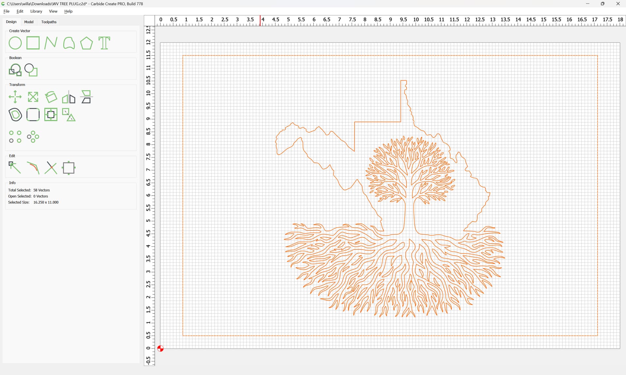Screen dimensions: 626x375
Task: Click the Transform section label
Action: coord(17,85)
